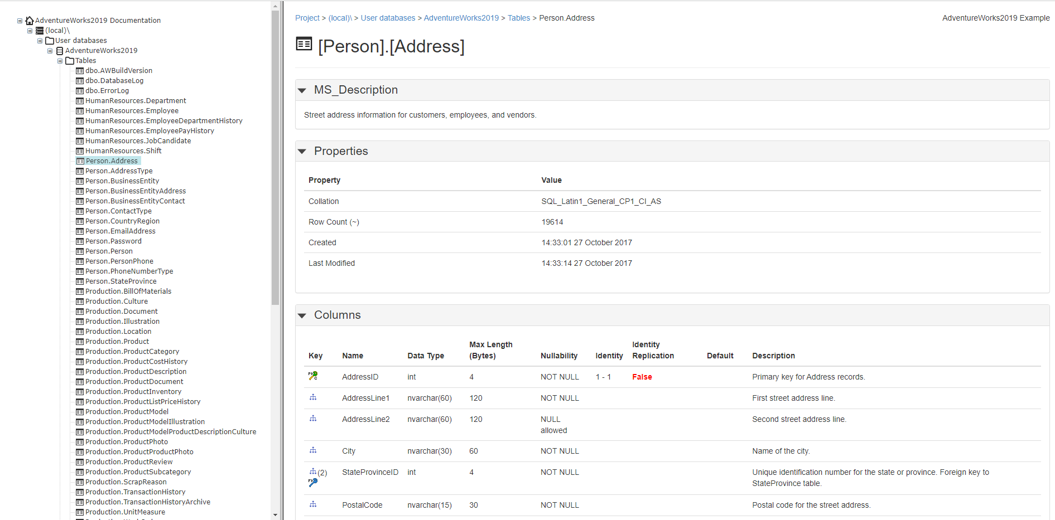This screenshot has height=520, width=1055.
Task: Open the (local)\ breadcrumb link
Action: pos(340,18)
